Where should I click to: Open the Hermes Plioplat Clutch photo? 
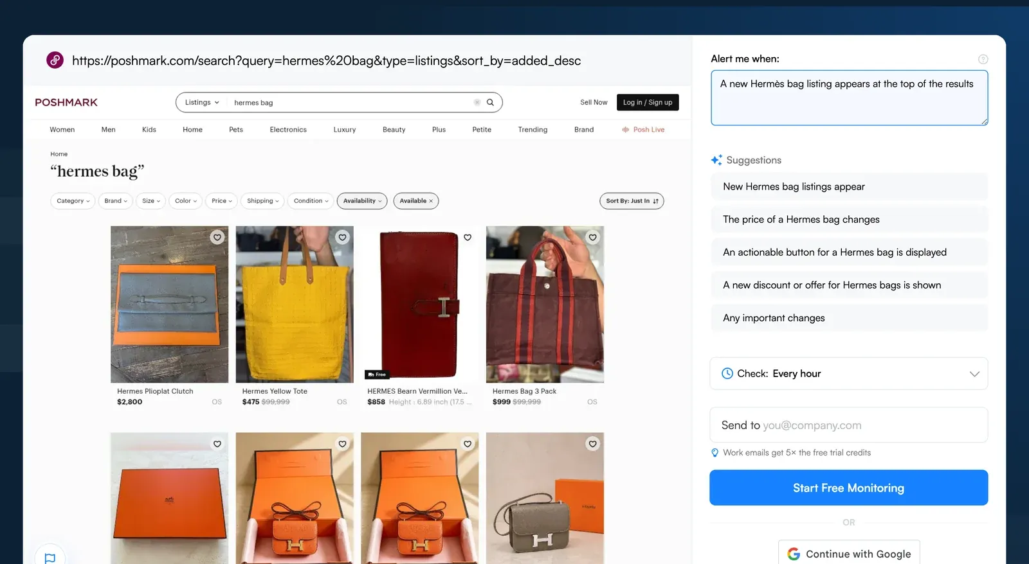(169, 304)
